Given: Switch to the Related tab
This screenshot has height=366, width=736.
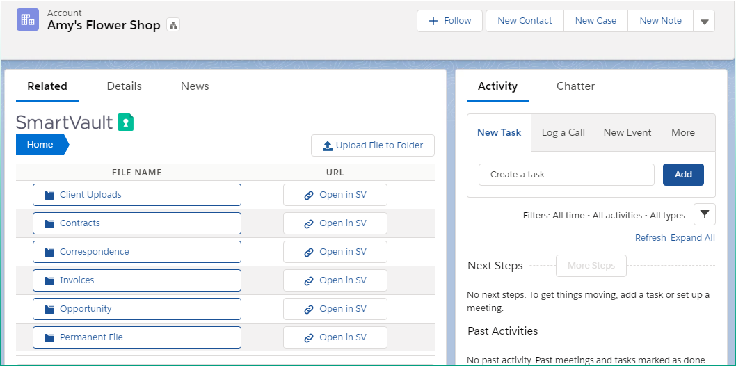Looking at the screenshot, I should pos(47,86).
